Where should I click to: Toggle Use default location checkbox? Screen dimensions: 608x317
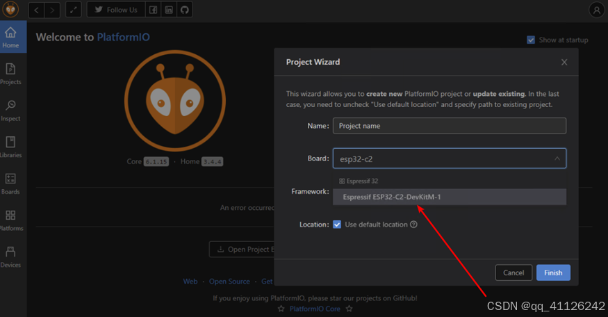337,225
